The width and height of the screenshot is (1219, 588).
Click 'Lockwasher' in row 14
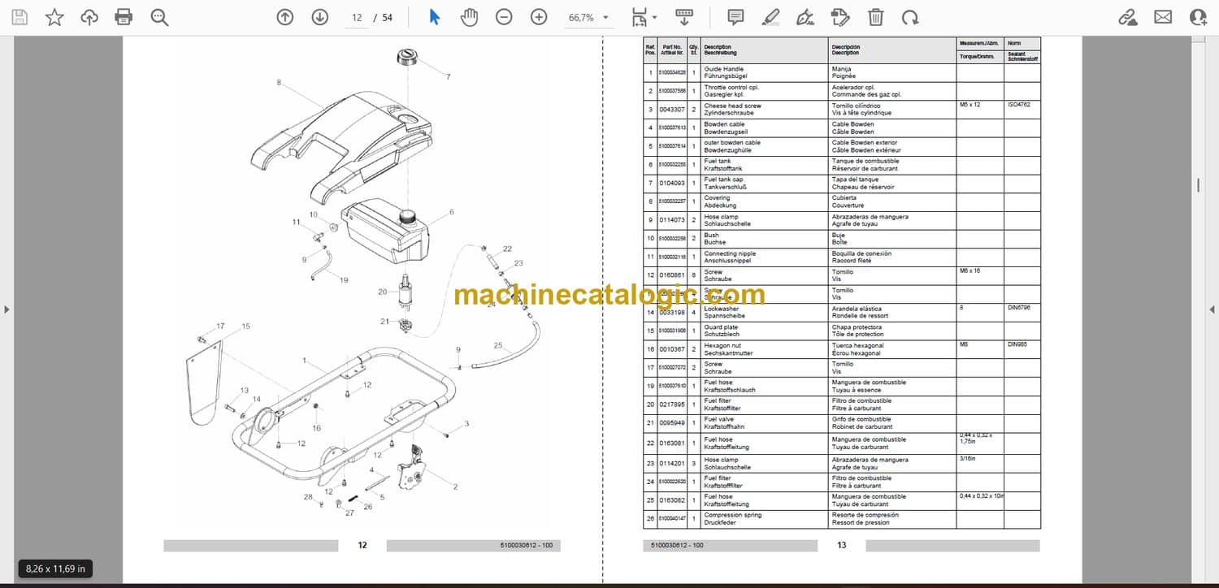721,309
